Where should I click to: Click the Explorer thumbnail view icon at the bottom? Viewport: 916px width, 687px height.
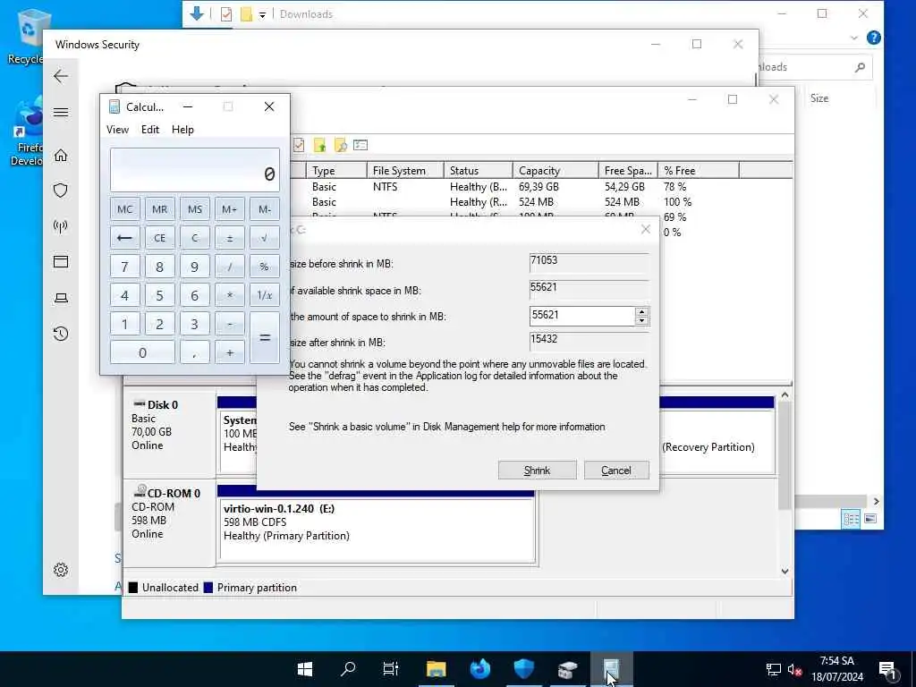click(x=870, y=519)
